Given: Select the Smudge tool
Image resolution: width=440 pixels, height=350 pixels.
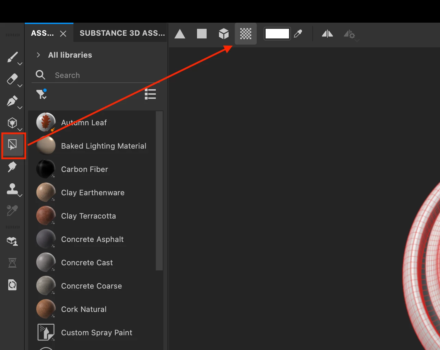Looking at the screenshot, I should tap(12, 167).
